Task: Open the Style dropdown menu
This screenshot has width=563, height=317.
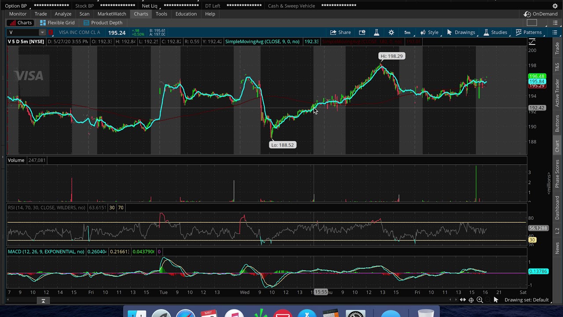Action: 429,32
